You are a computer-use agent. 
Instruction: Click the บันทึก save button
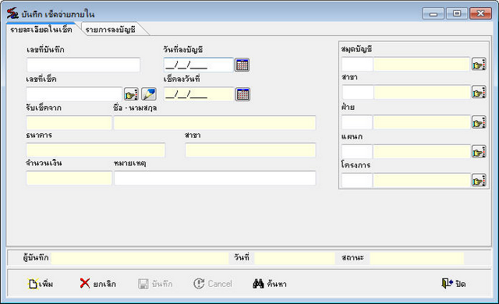pyautogui.click(x=156, y=284)
